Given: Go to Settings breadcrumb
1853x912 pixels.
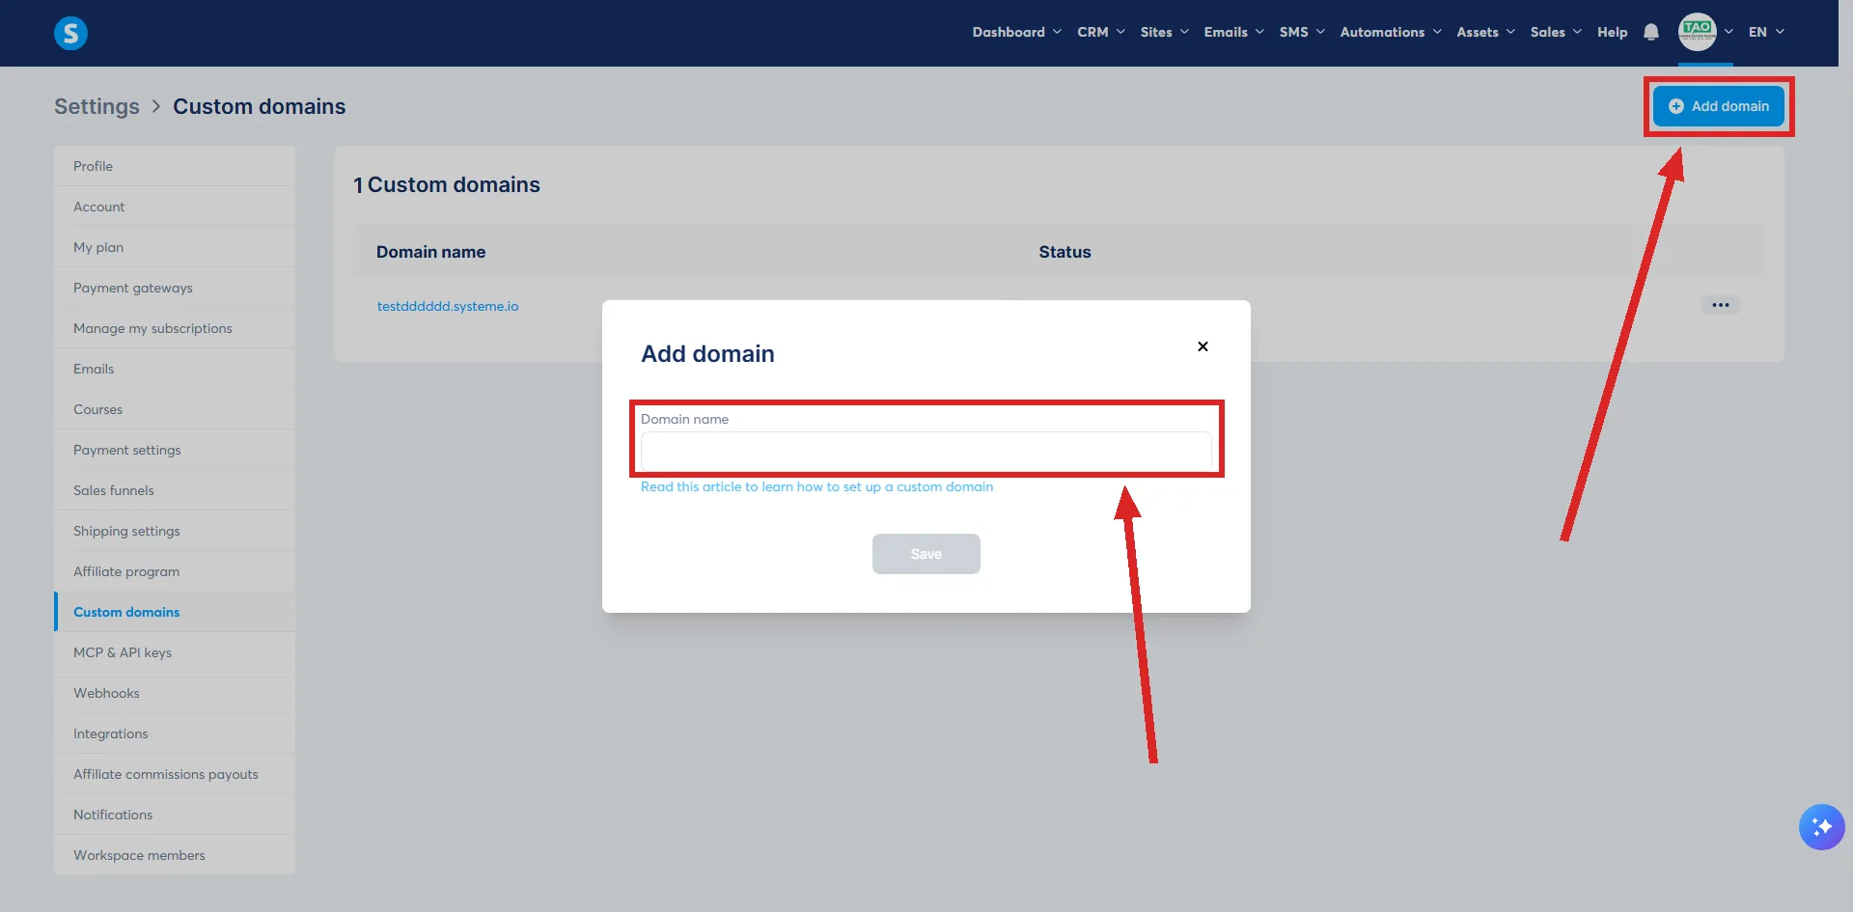Looking at the screenshot, I should coord(97,106).
